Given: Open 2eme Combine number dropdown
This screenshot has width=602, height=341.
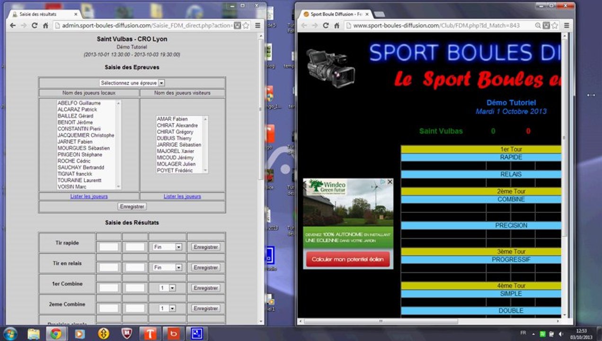Looking at the screenshot, I should [x=168, y=308].
